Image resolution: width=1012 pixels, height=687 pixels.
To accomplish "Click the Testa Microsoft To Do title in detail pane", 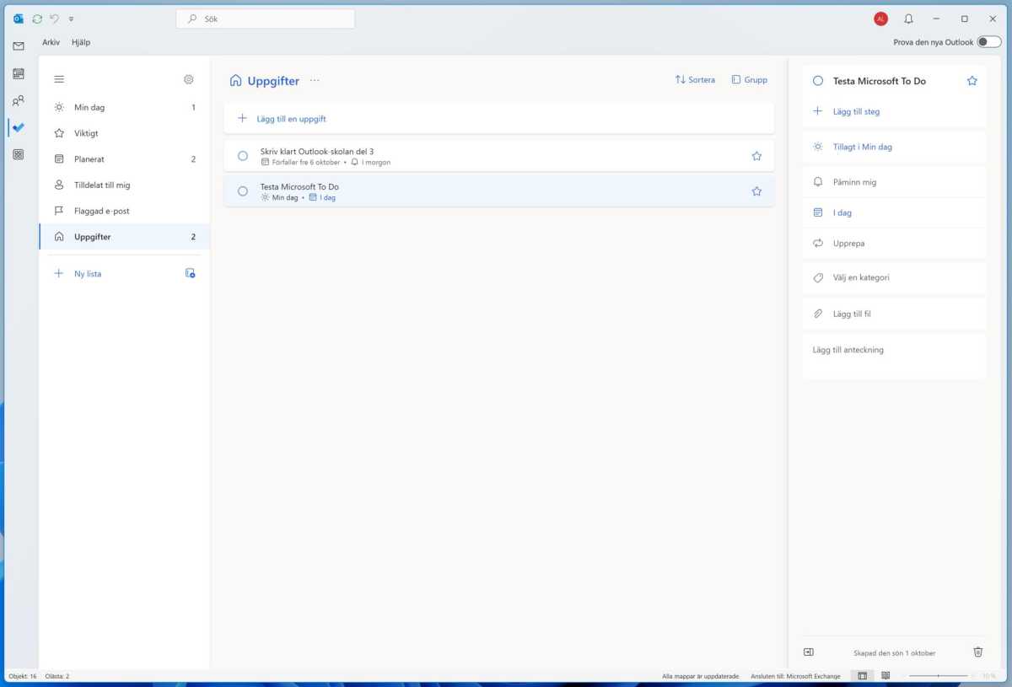I will tap(880, 81).
